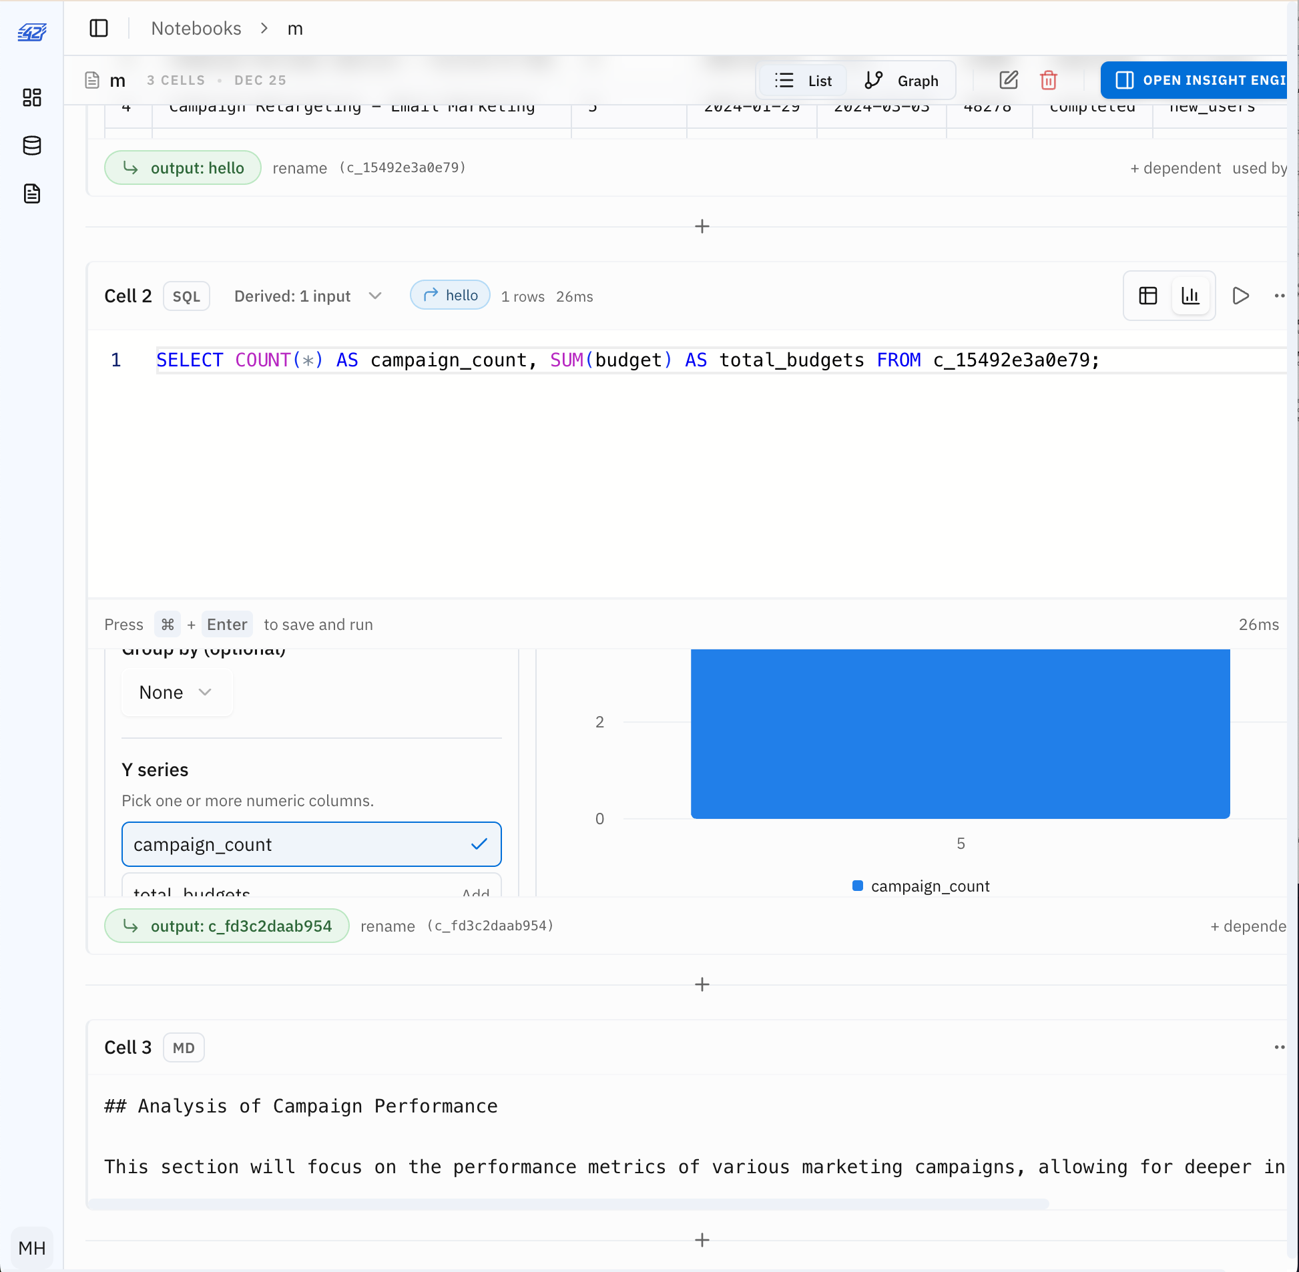The height and width of the screenshot is (1272, 1299).
Task: Delete the notebook with the trash icon
Action: point(1048,80)
